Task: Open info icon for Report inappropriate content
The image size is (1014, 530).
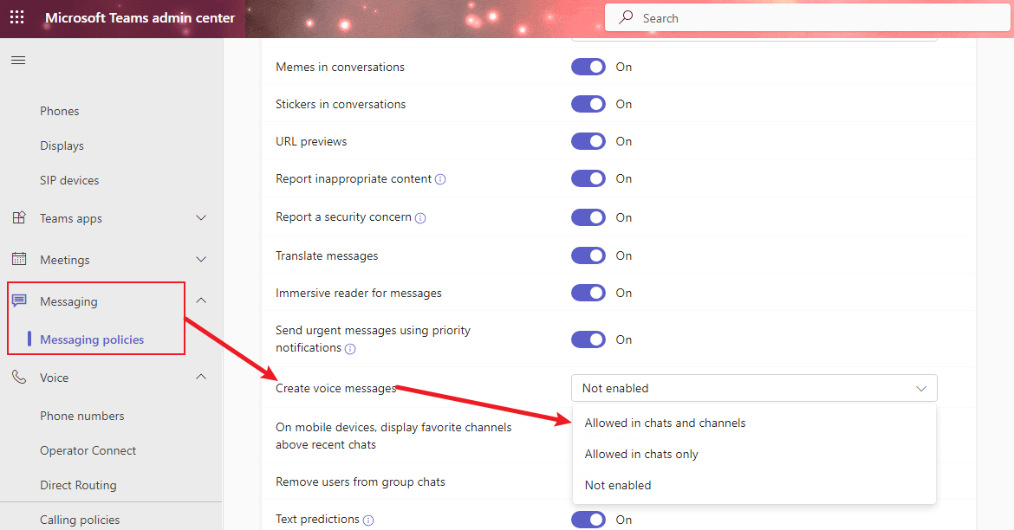Action: (440, 179)
